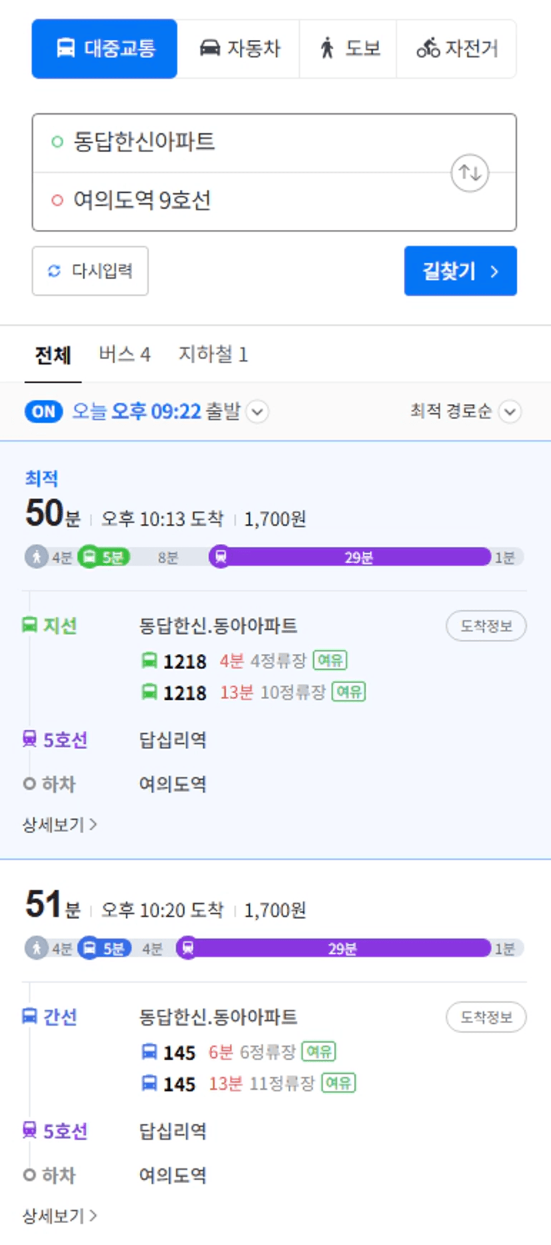Viewport: 551px width, 1245px height.
Task: Click walking icon on 51분 route bar
Action: [36, 948]
